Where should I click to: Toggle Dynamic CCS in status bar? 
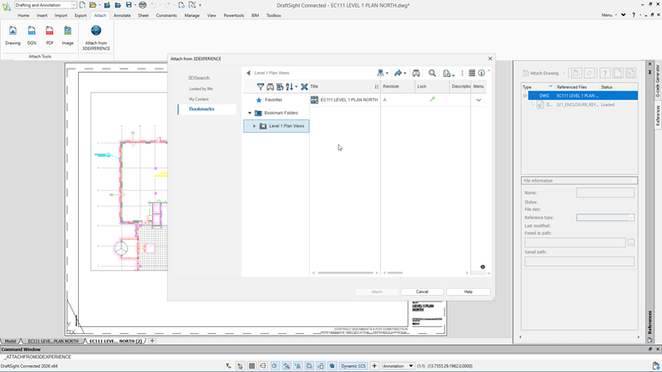pyautogui.click(x=354, y=366)
